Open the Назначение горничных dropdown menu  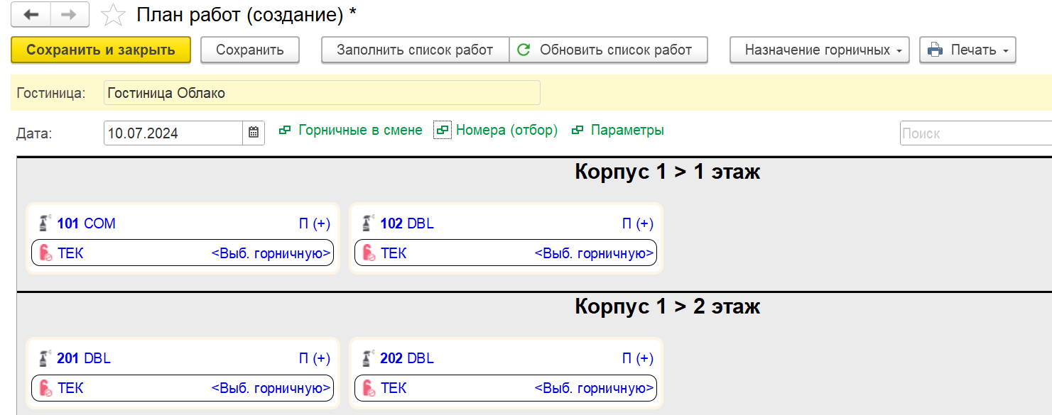[820, 50]
